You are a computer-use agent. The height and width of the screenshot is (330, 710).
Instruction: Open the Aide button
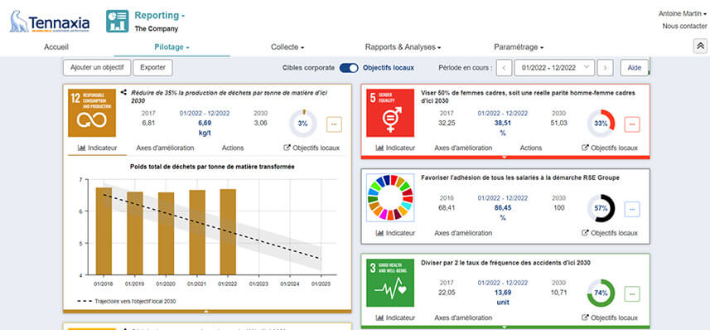[635, 68]
